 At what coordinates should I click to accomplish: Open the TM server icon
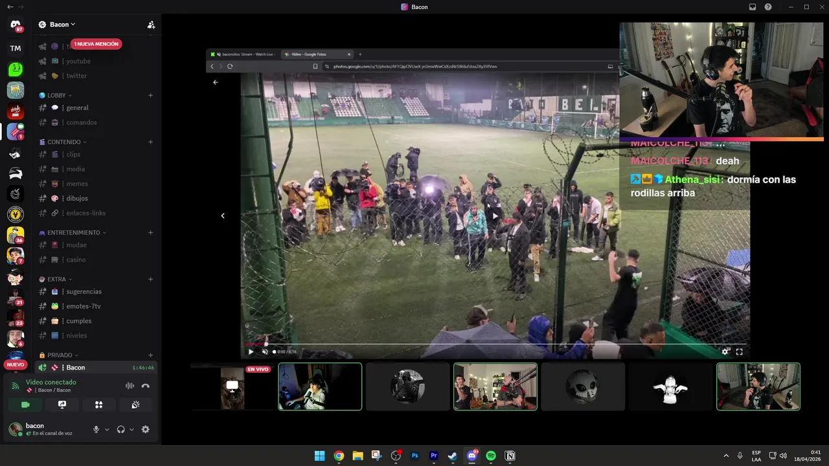click(x=16, y=48)
